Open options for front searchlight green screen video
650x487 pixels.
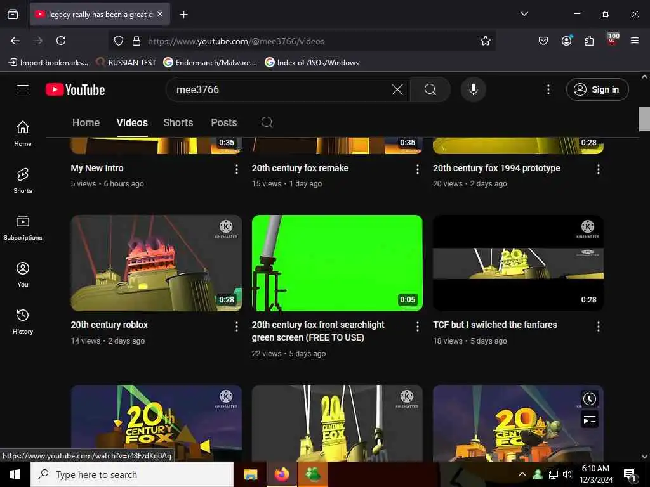coord(418,327)
